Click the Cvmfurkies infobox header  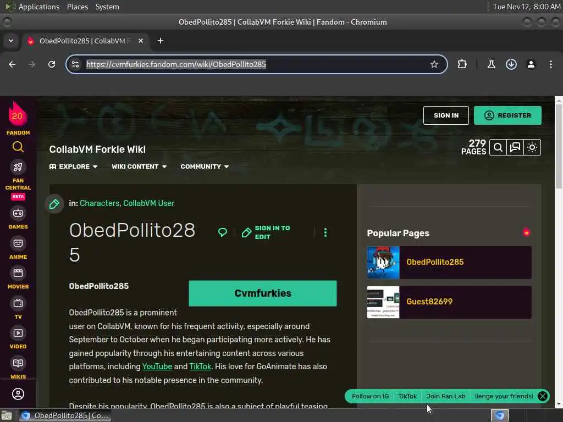[262, 293]
